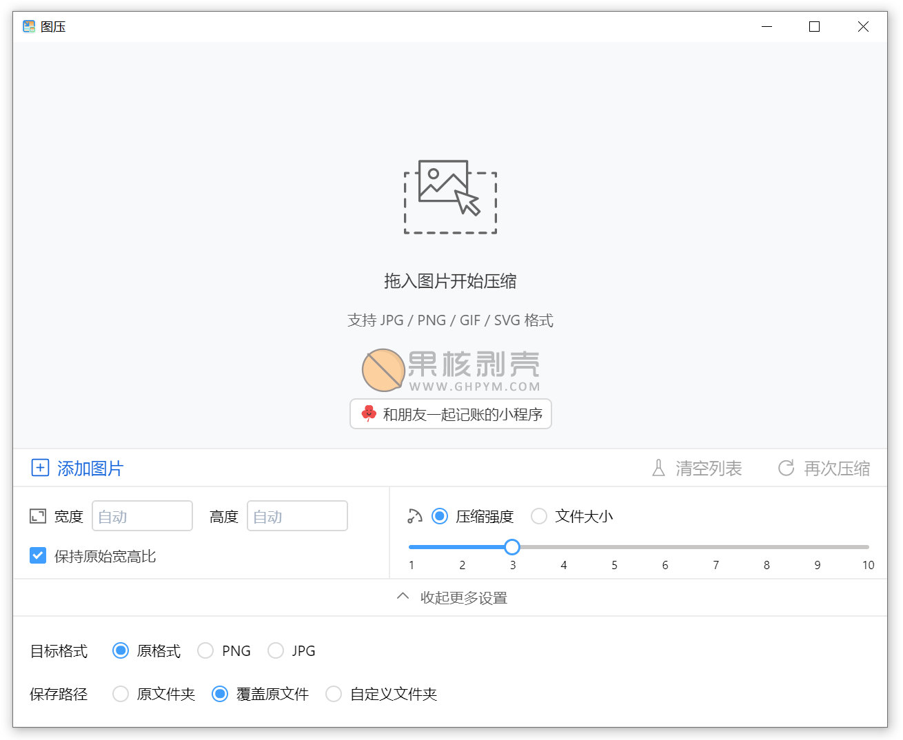Click the refresh icon for 再次压缩
This screenshot has height=740, width=903.
coord(786,468)
